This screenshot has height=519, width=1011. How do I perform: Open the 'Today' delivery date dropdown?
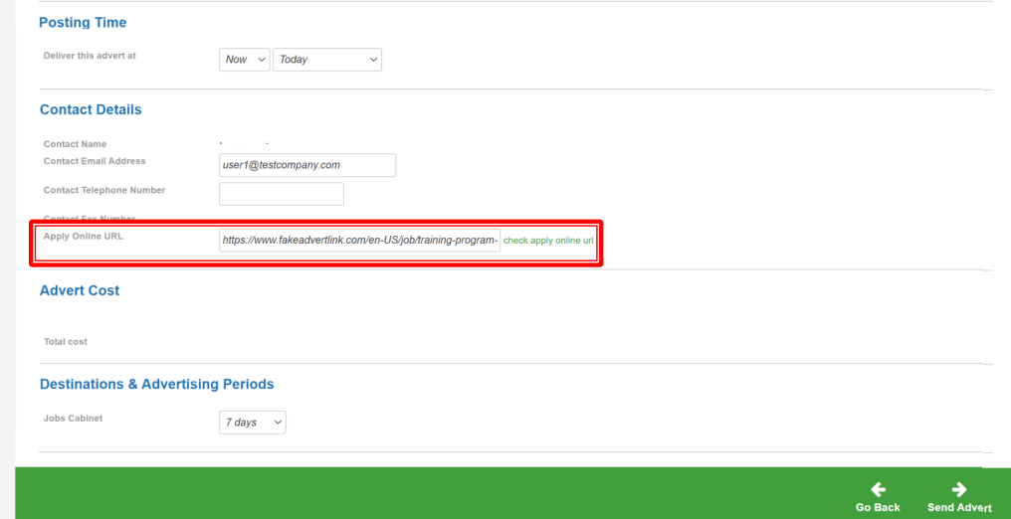(x=327, y=60)
